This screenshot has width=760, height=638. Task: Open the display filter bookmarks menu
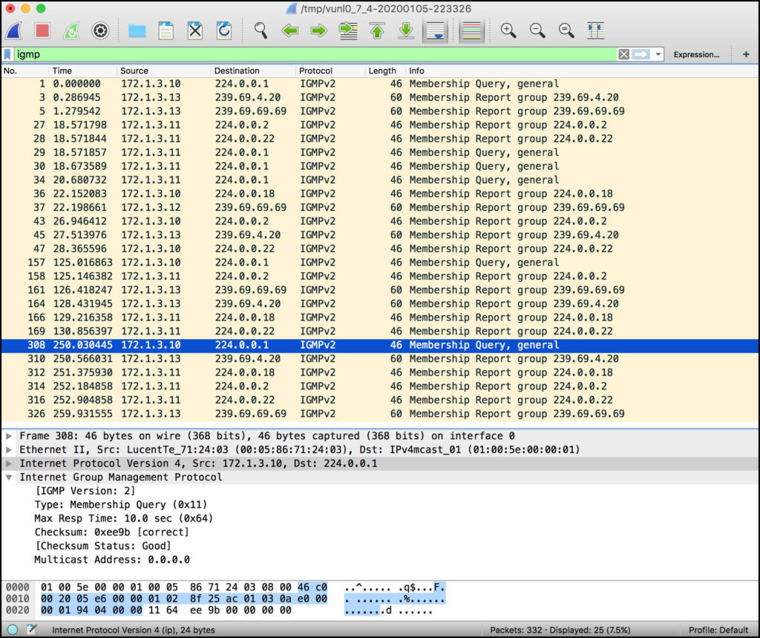pos(8,54)
